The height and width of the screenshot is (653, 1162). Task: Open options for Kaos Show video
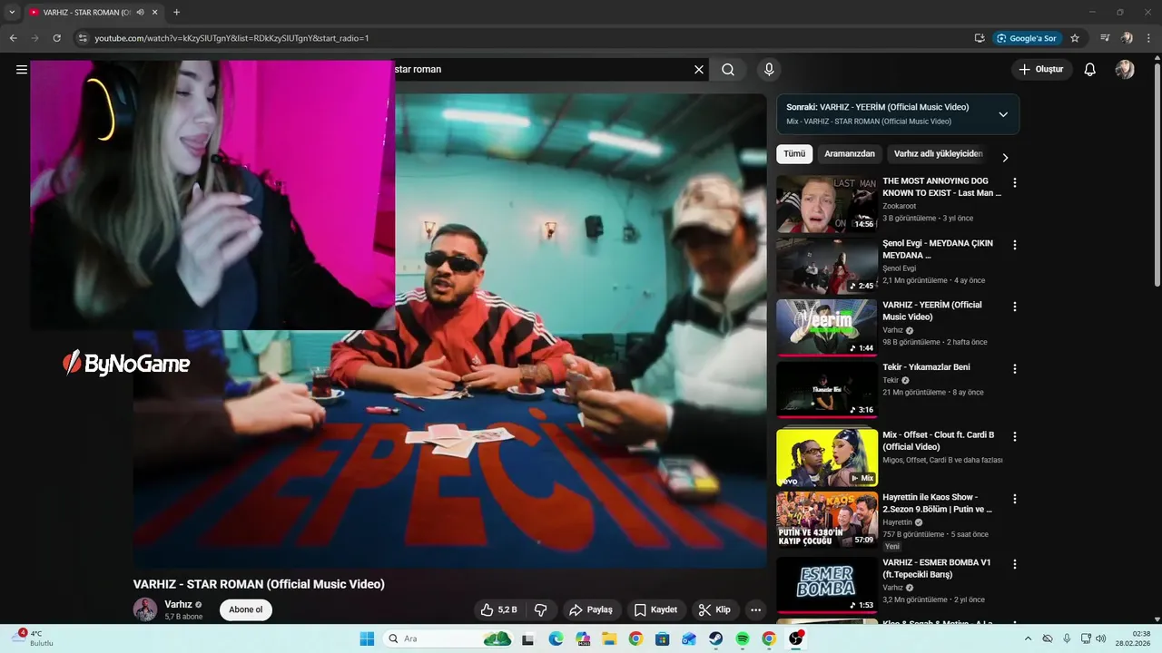click(x=1015, y=499)
